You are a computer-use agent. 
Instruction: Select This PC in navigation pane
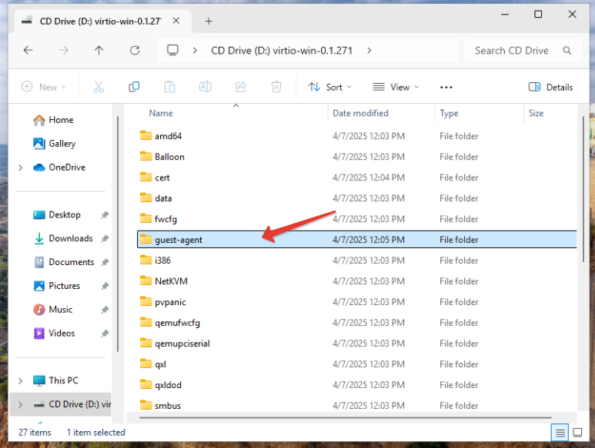click(55, 380)
